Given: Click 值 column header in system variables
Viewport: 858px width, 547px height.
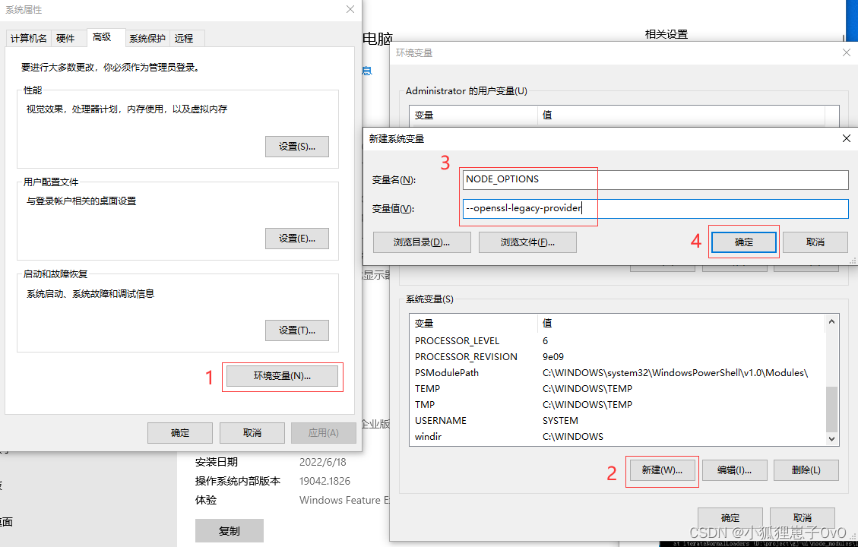Looking at the screenshot, I should click(x=681, y=324).
